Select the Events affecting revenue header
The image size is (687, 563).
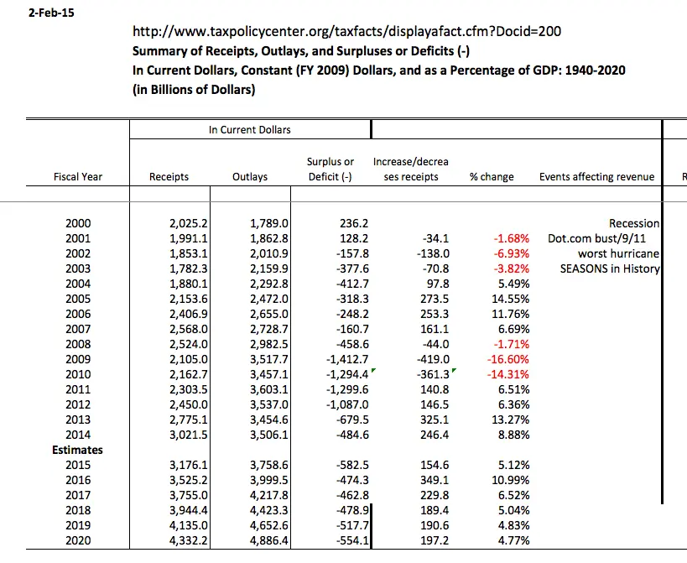tap(596, 177)
